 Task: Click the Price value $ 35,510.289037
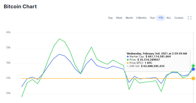[x=149, y=60]
